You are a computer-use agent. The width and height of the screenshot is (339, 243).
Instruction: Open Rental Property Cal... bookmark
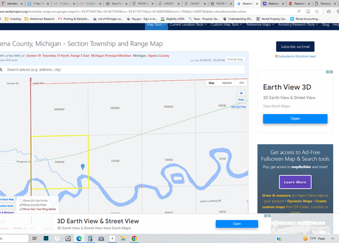point(271,19)
